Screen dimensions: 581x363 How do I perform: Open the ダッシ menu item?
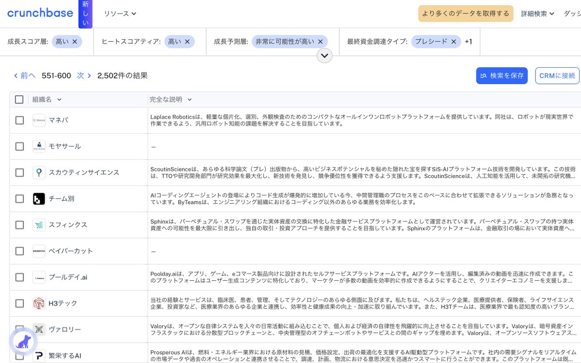tap(572, 14)
